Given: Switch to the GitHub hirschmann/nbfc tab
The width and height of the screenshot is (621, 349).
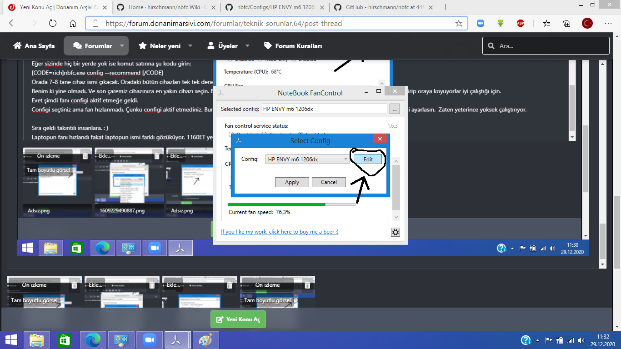Looking at the screenshot, I should tap(382, 7).
